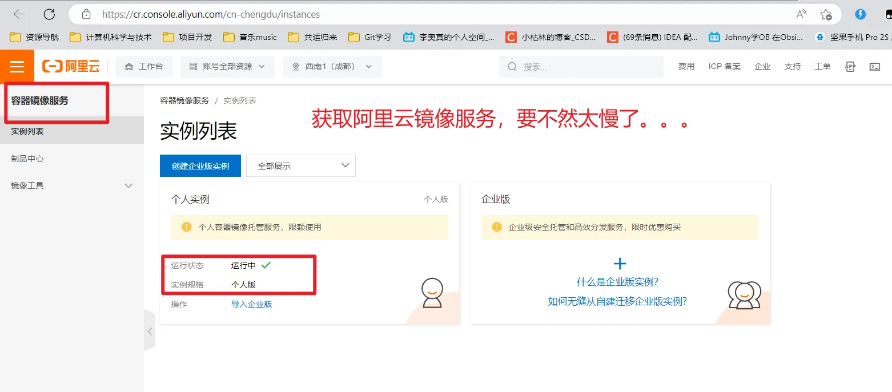
Task: Click 容器镜像服务 breadcrumb link
Action: (184, 100)
